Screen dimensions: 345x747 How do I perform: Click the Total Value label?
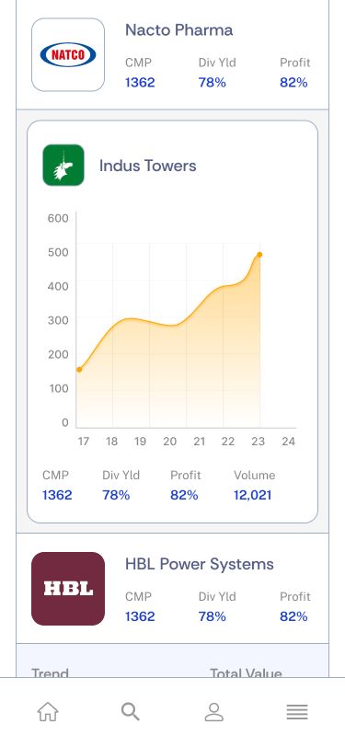pos(246,672)
